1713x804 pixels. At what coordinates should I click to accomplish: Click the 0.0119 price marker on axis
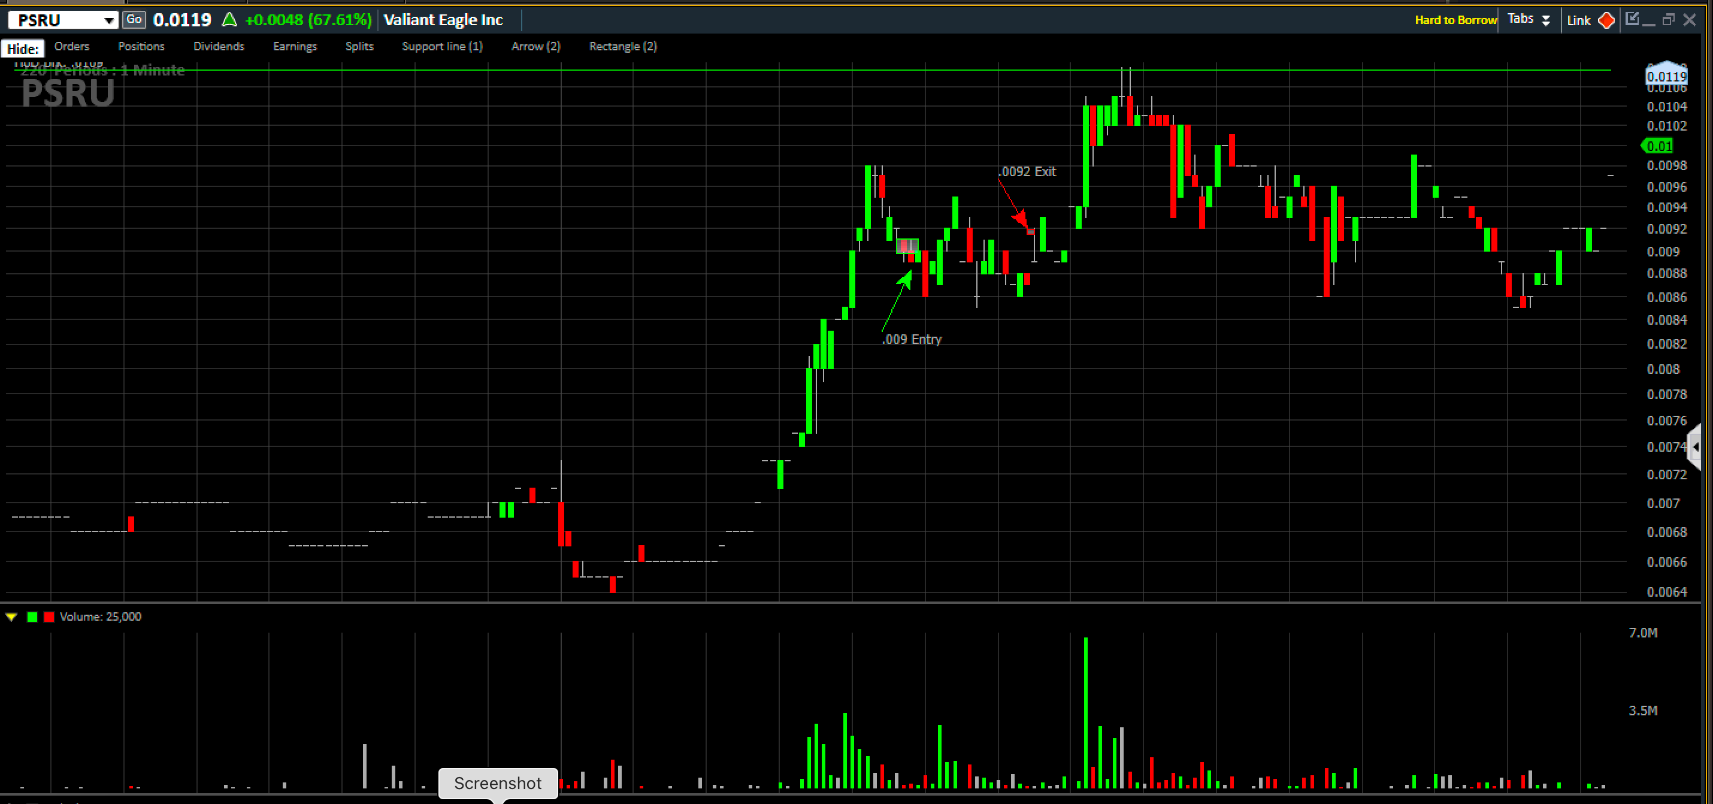coord(1666,76)
